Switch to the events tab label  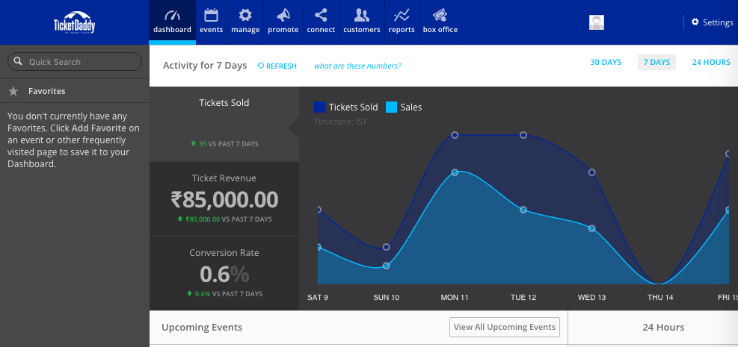(212, 30)
